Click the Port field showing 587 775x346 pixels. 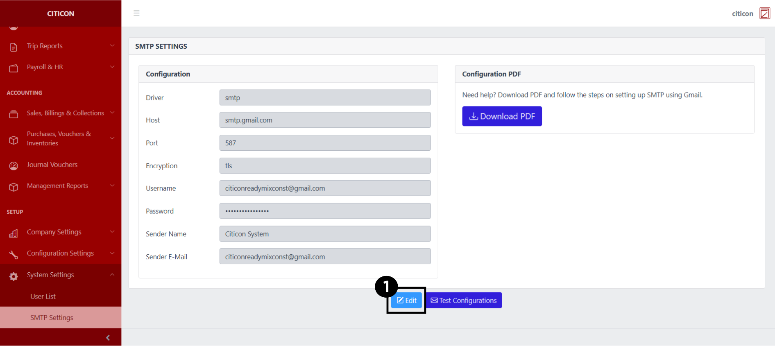[325, 143]
